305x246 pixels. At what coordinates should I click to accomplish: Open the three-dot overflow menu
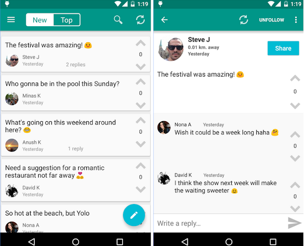click(295, 20)
